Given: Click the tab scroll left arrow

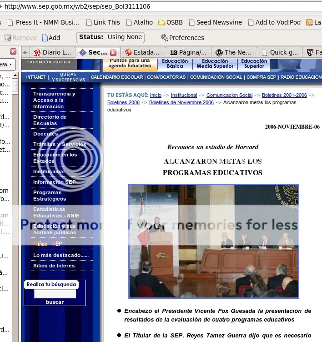Looking at the screenshot, I should click(25, 52).
